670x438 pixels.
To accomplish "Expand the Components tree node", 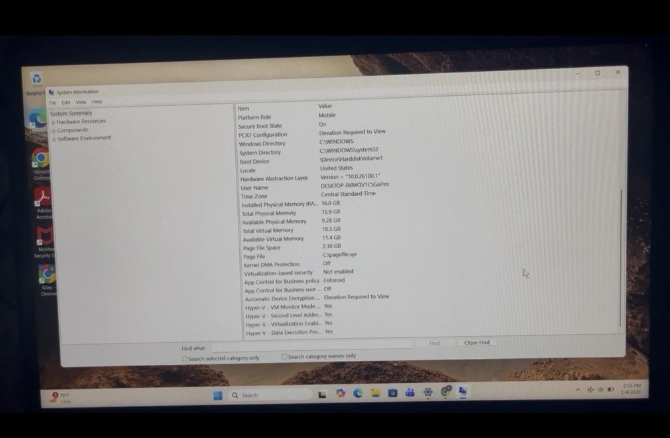I will click(54, 130).
